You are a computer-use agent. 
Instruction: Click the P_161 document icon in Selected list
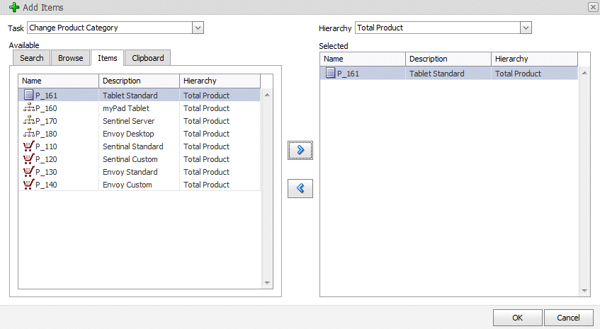pyautogui.click(x=330, y=73)
